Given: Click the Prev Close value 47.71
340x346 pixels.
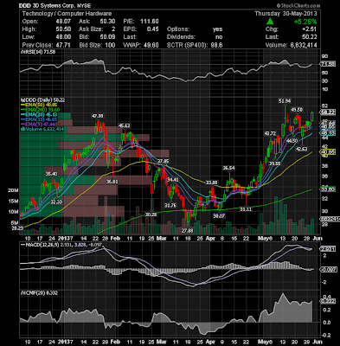Looking at the screenshot, I should [x=63, y=45].
